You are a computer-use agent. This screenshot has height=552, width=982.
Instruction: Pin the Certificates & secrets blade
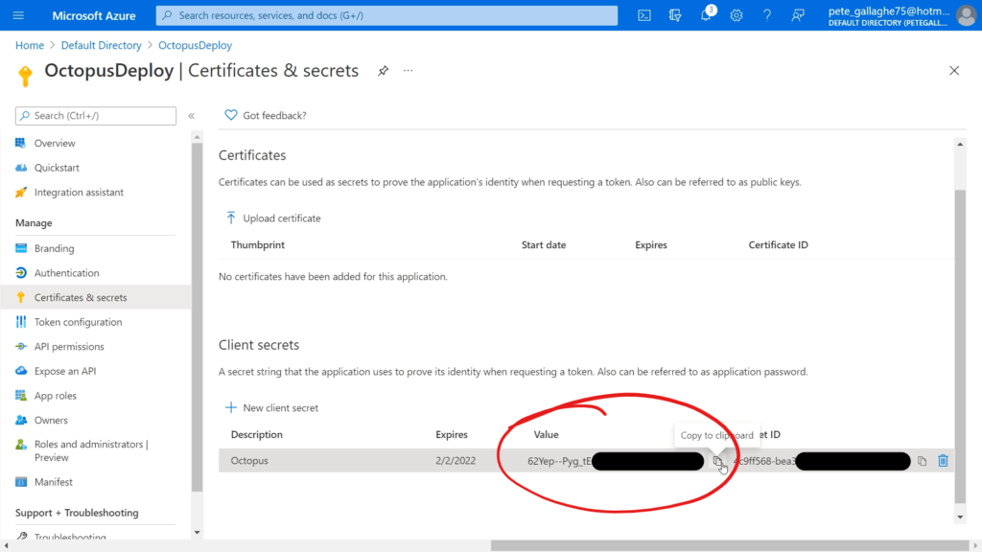pyautogui.click(x=383, y=71)
